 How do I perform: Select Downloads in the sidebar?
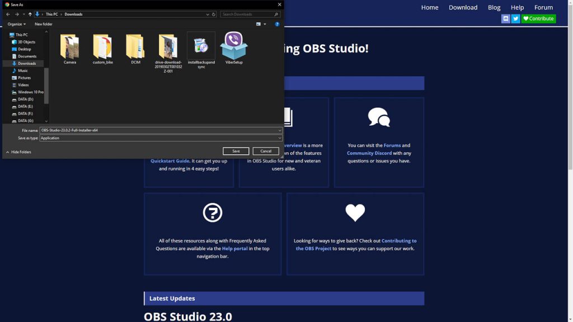[24, 64]
